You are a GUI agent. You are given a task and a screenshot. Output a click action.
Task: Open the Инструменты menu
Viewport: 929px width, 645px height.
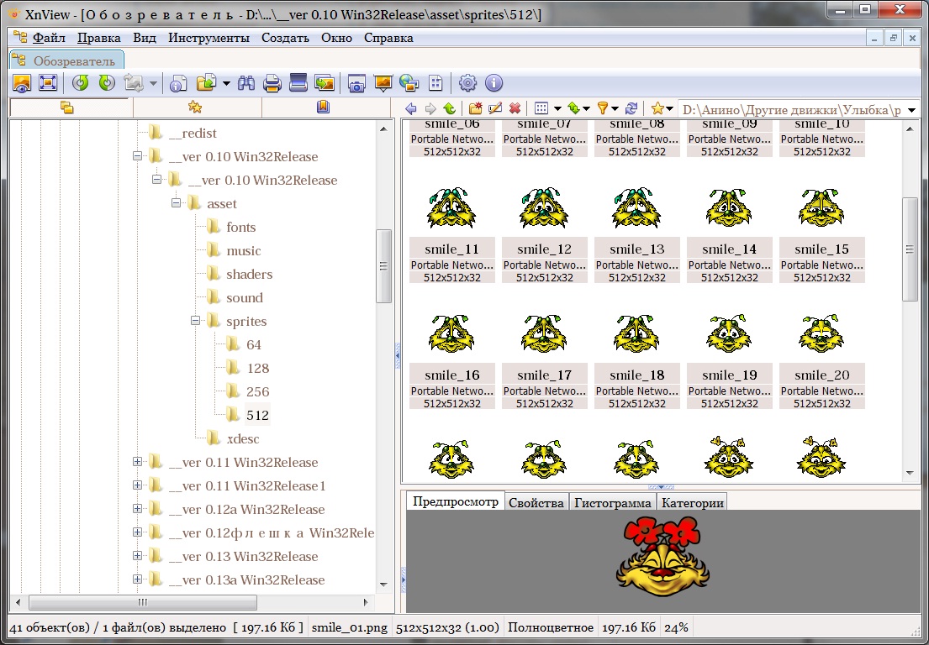coord(208,38)
